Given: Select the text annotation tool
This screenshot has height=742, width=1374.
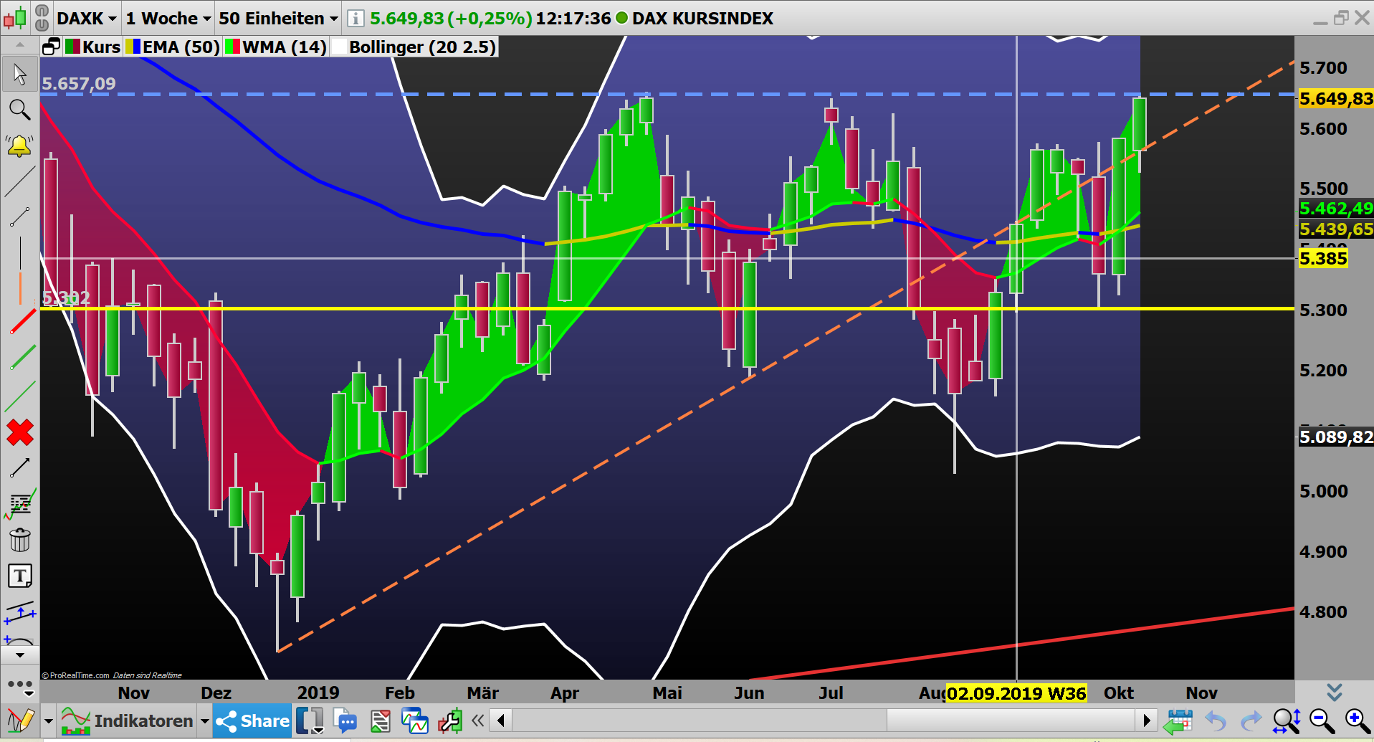Looking at the screenshot, I should pyautogui.click(x=20, y=575).
